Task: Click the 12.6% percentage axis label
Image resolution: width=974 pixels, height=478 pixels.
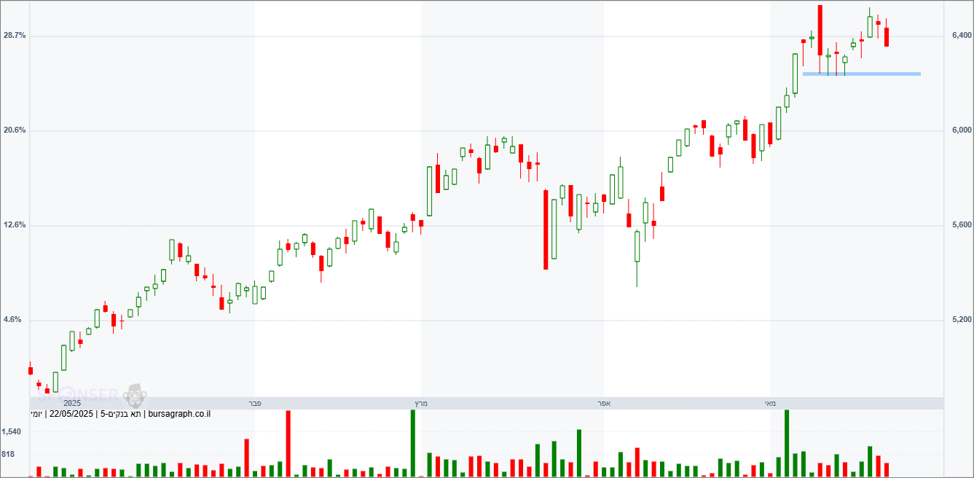Action: pyautogui.click(x=15, y=225)
